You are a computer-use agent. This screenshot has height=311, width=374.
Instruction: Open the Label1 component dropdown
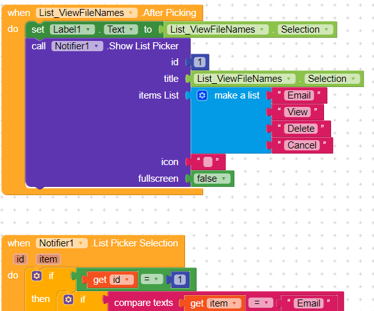pos(72,29)
